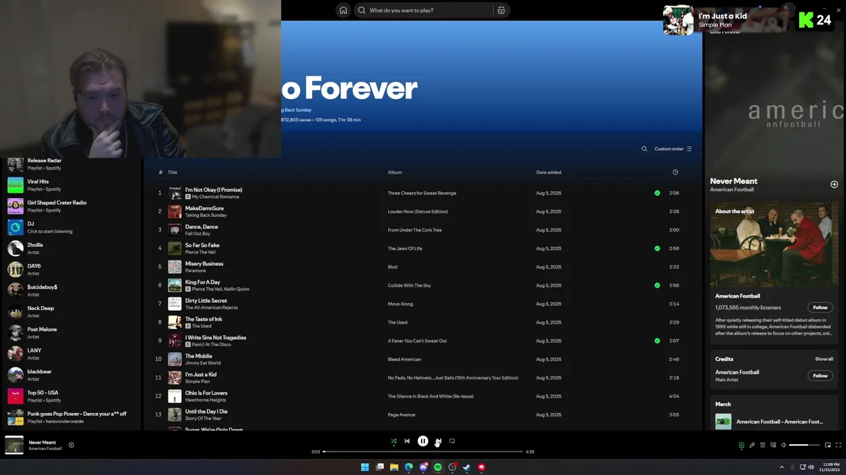Click Never Meant album cover in bottom bar
The height and width of the screenshot is (475, 846).
pyautogui.click(x=14, y=445)
